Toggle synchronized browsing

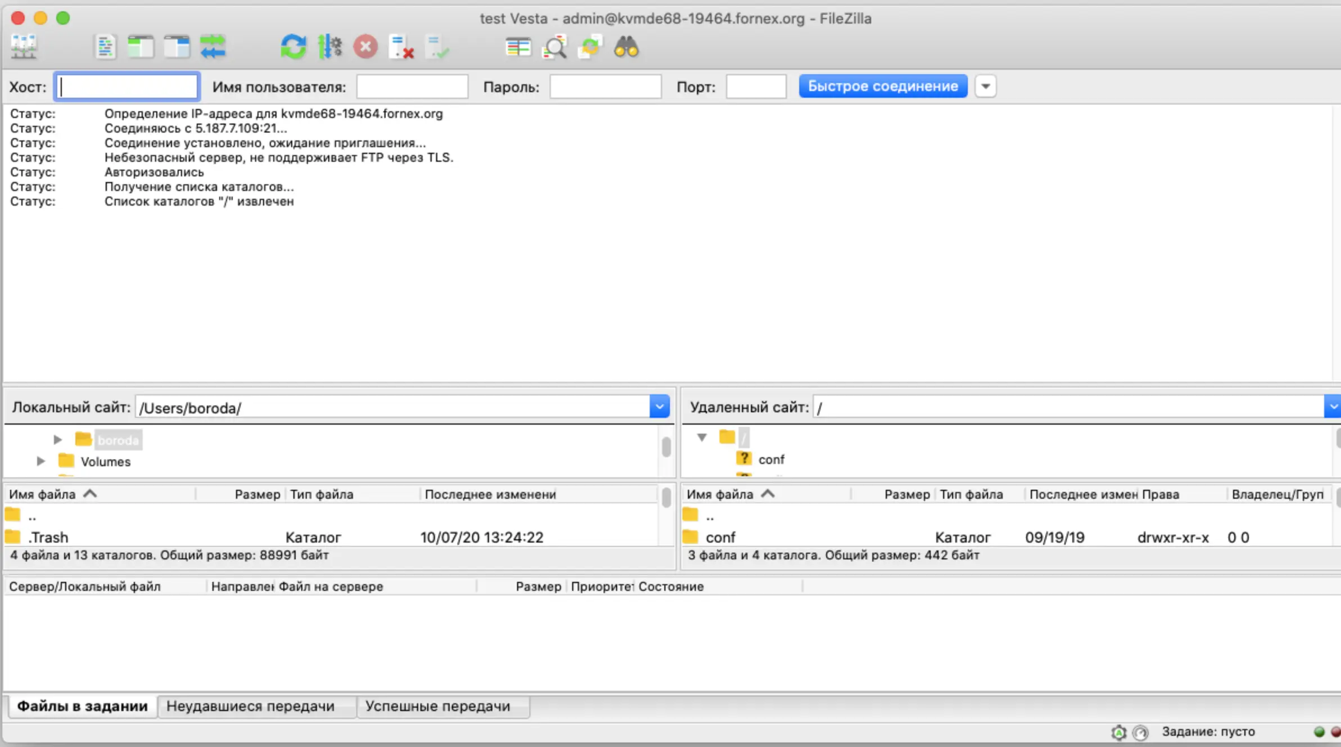(590, 47)
